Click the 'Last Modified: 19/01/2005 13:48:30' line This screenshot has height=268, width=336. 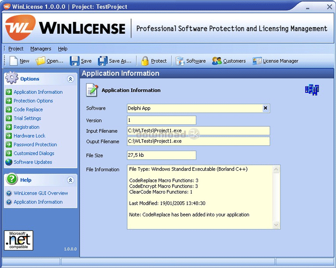click(x=167, y=203)
